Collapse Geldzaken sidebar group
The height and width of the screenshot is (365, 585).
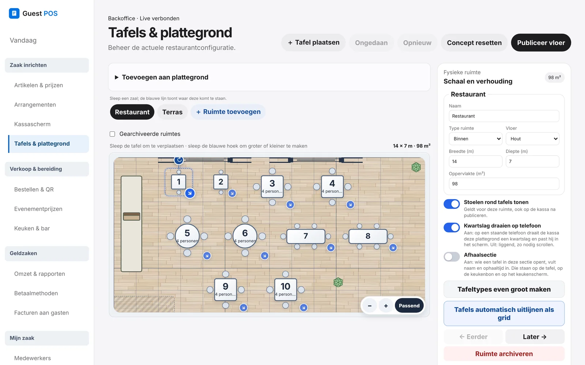[47, 253]
